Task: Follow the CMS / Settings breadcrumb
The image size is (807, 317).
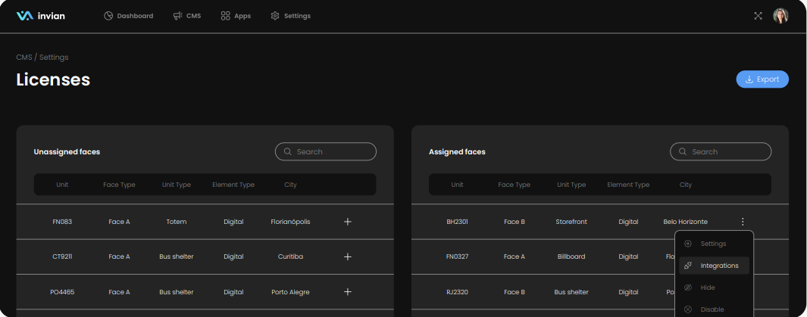Action: [42, 57]
